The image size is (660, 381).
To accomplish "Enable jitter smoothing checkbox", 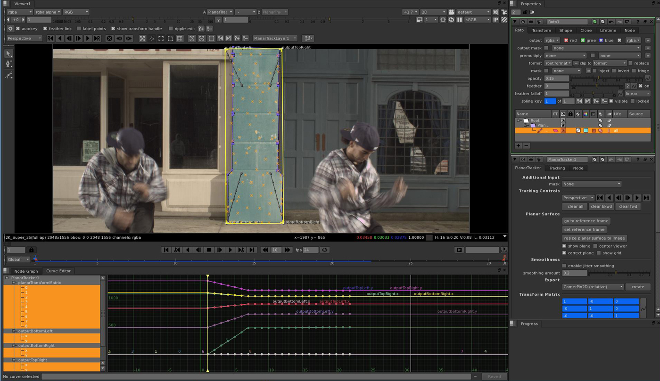I will pos(564,266).
